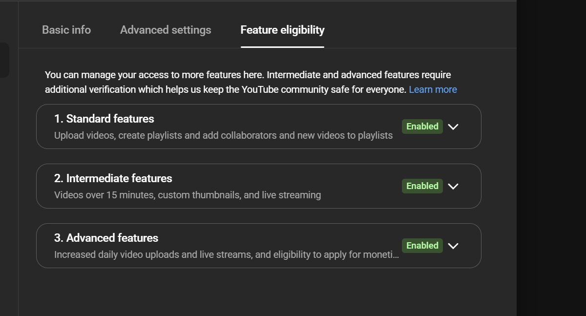This screenshot has height=316, width=586.
Task: Click the '1. Standard features' heading
Action: 104,119
